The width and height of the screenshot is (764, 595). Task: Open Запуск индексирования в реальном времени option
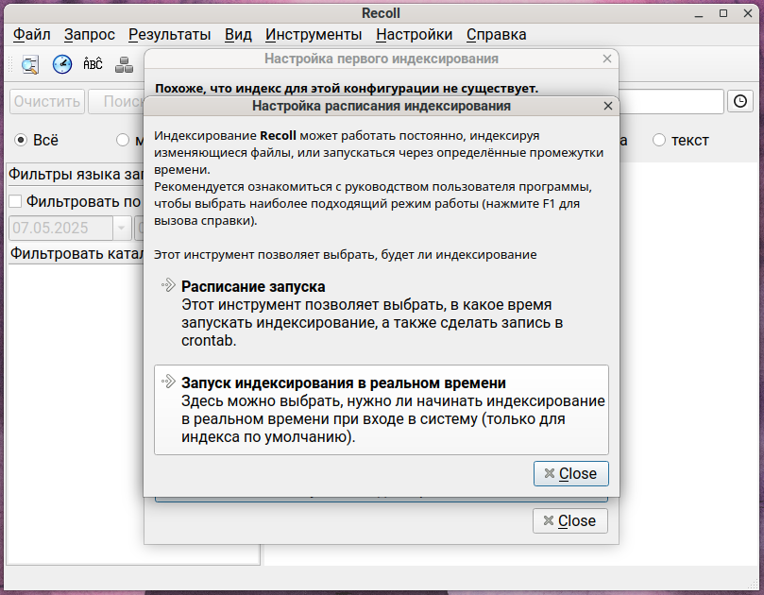(x=381, y=410)
